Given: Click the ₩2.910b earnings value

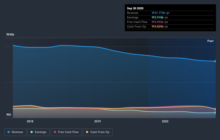Looking at the screenshot, I should 157,17.
